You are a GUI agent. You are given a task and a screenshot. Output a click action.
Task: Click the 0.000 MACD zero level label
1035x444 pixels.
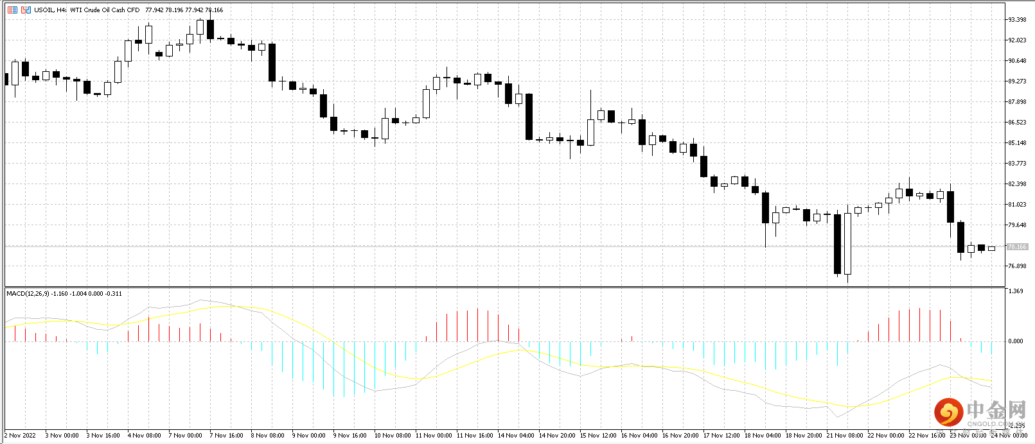[1016, 341]
